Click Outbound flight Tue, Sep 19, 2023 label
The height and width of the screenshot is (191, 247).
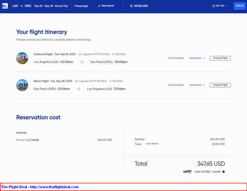(55, 54)
